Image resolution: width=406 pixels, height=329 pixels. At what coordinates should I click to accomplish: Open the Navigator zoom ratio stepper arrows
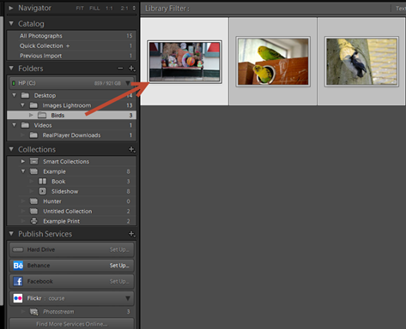point(134,9)
